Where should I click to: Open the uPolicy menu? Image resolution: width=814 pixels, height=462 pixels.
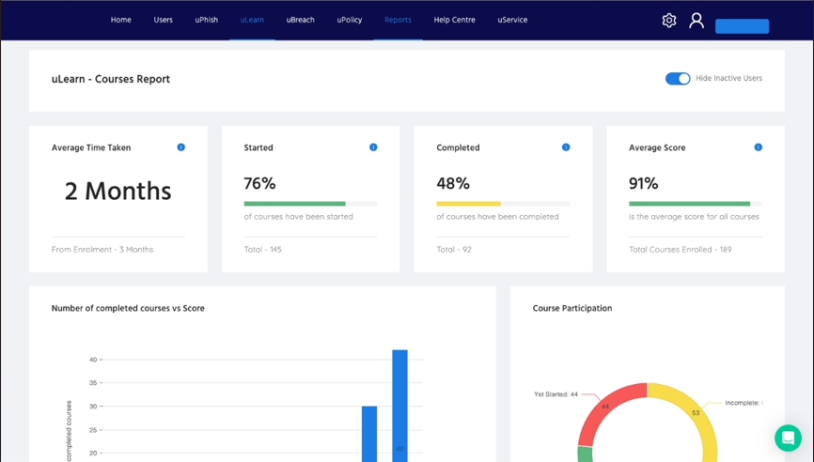point(350,20)
